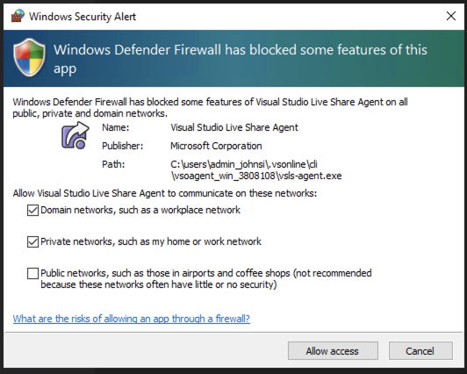Click the 'Publisher:' label
The image size is (467, 374).
[122, 146]
